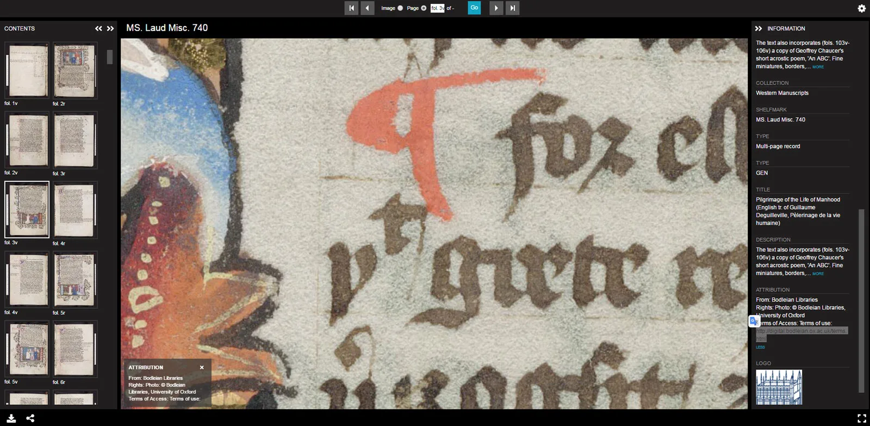The width and height of the screenshot is (870, 426).
Task: Select the current thumbnail fol. 3v
Action: (27, 210)
